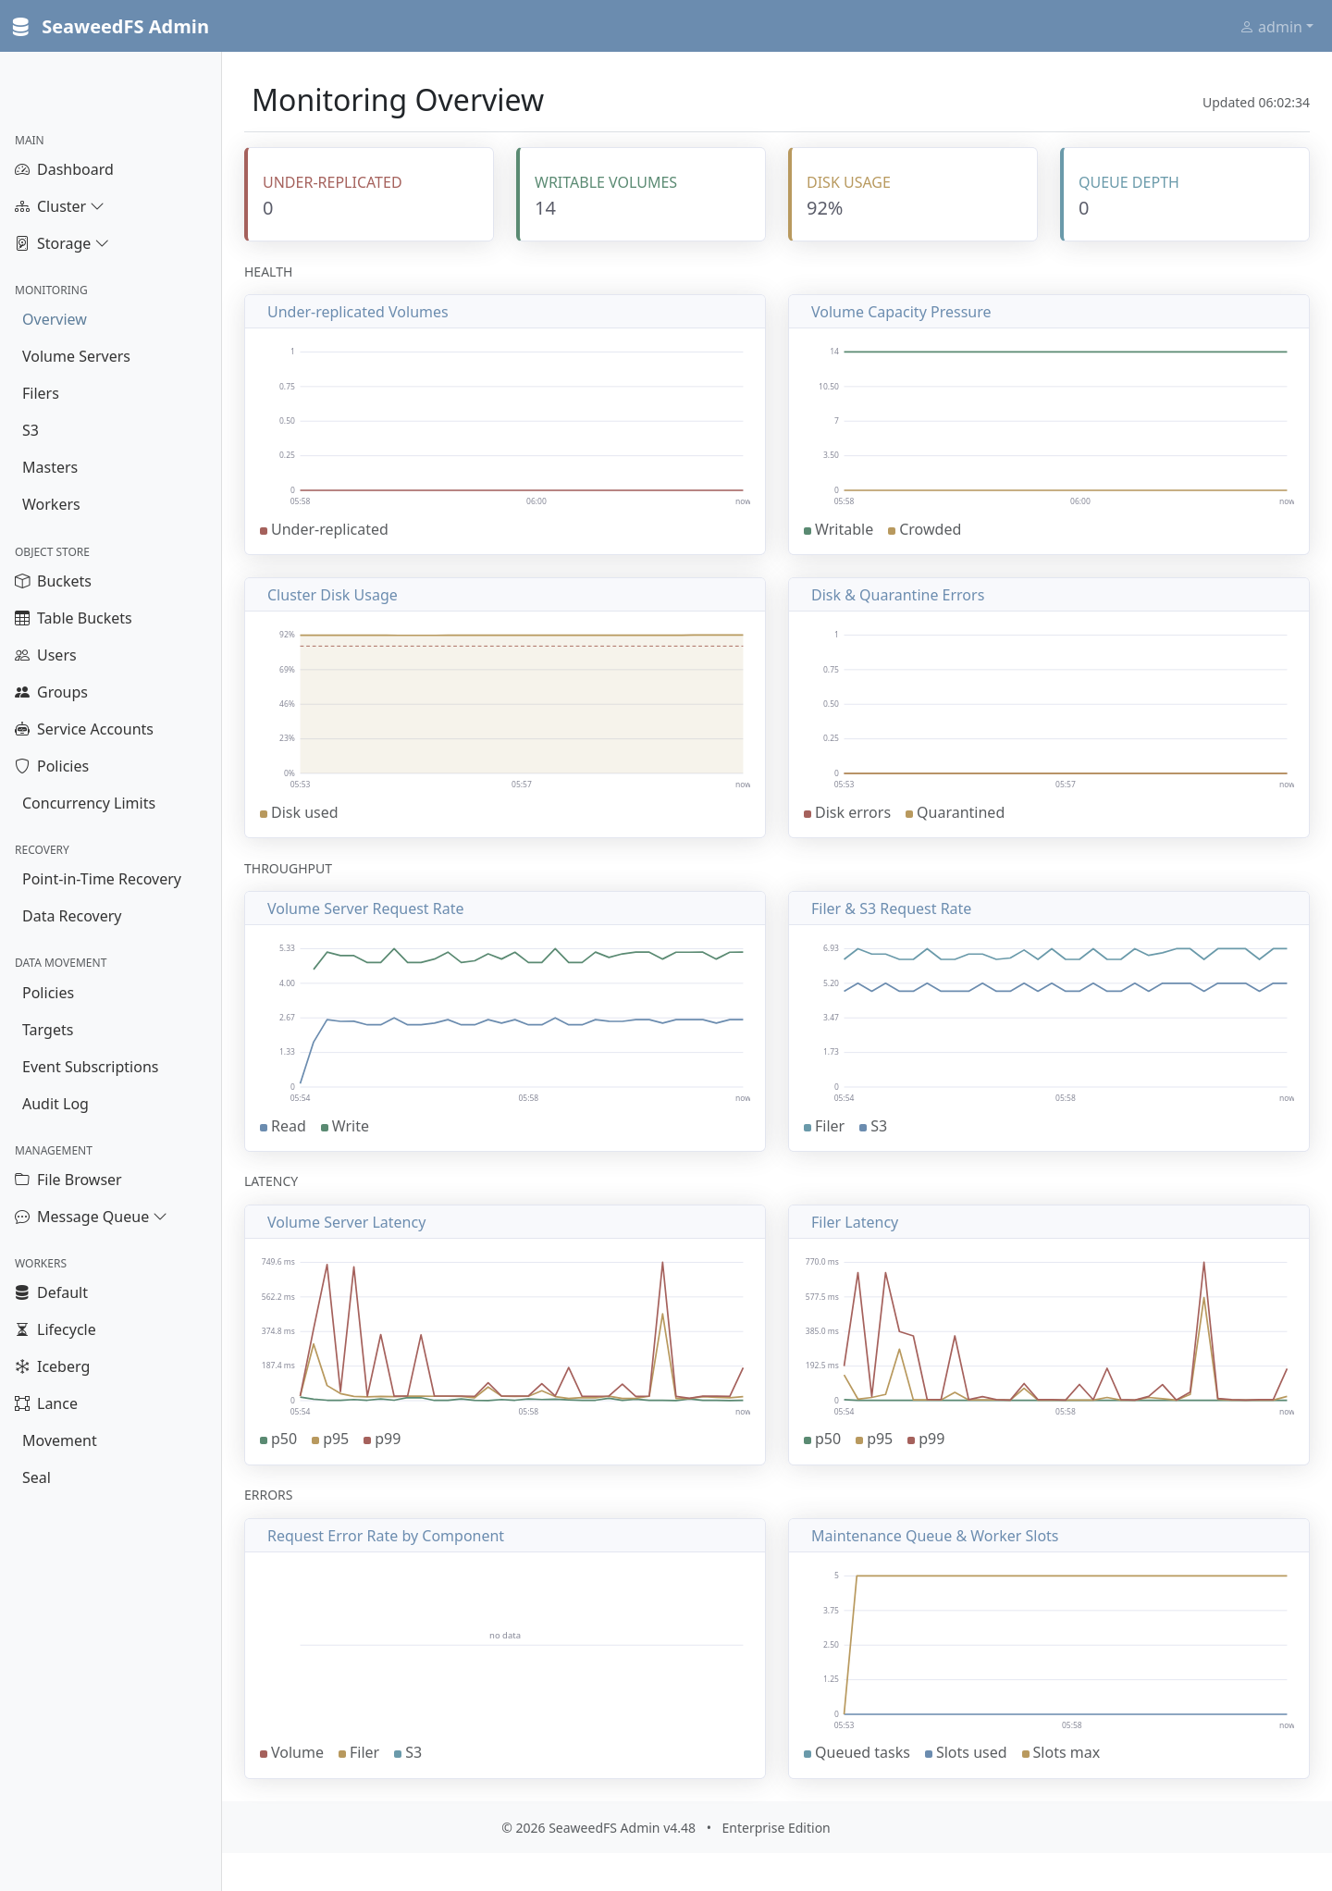Screen dimensions: 1332x1891
Task: Toggle the Quarantined legend series
Action: (x=955, y=812)
